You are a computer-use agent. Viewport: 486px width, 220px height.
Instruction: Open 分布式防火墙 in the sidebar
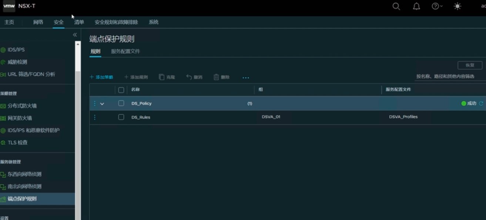click(x=22, y=106)
